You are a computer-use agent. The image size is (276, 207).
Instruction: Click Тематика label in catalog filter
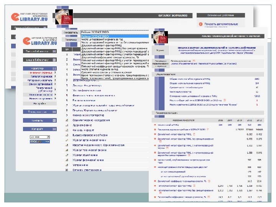point(71,39)
